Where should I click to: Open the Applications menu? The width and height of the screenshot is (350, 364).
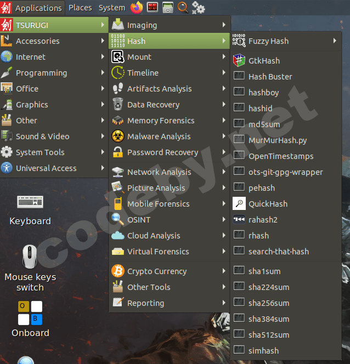point(32,8)
